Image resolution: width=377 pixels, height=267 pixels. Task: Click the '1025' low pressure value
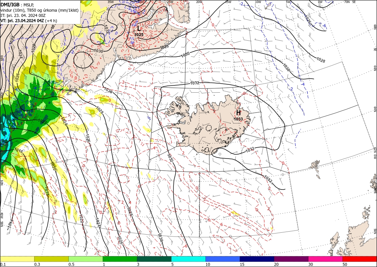pos(139,35)
